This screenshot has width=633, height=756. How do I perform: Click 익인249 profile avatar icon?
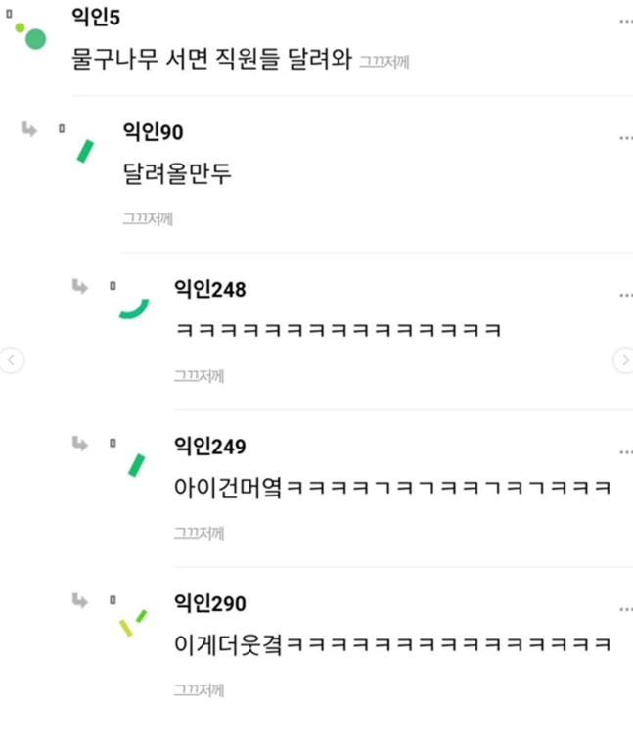136,465
